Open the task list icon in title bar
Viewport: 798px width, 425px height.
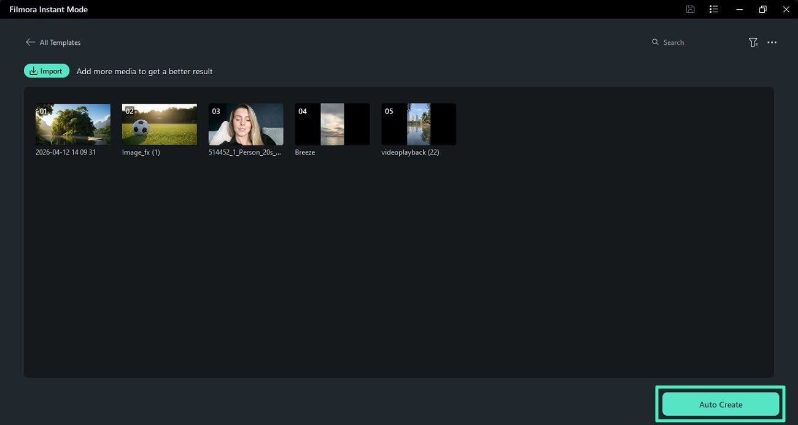[713, 9]
